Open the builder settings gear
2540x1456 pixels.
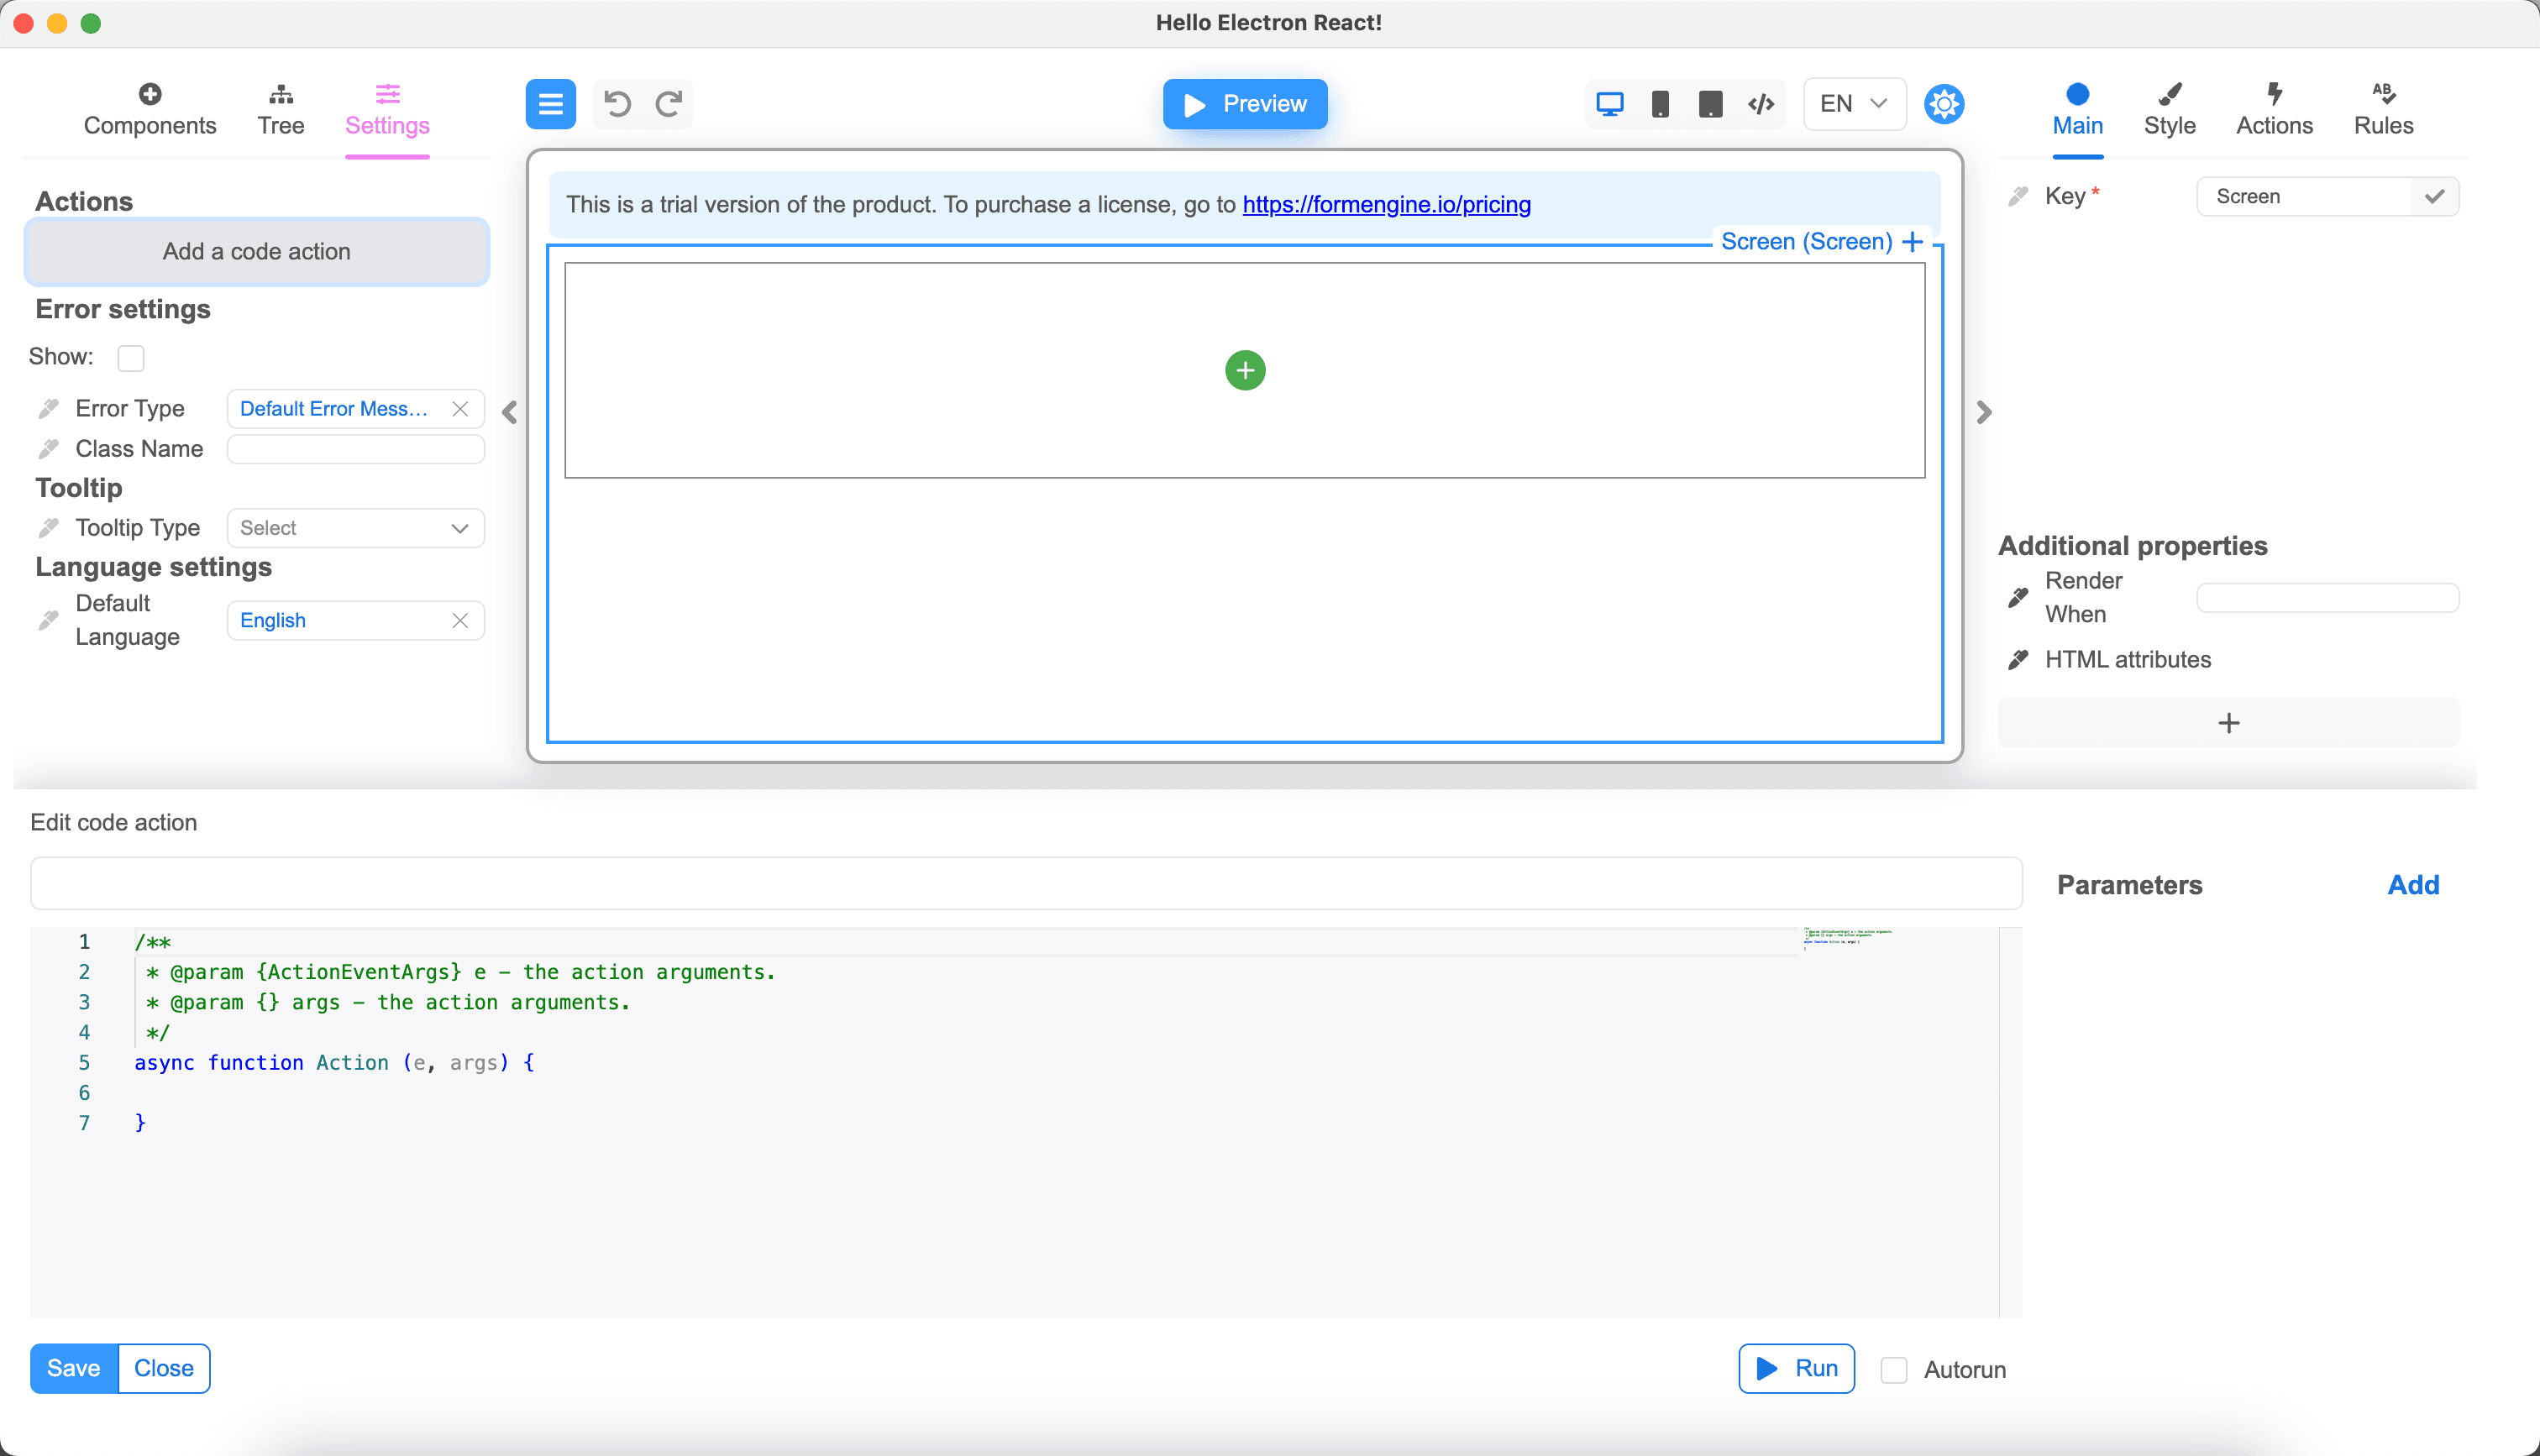click(x=1943, y=103)
